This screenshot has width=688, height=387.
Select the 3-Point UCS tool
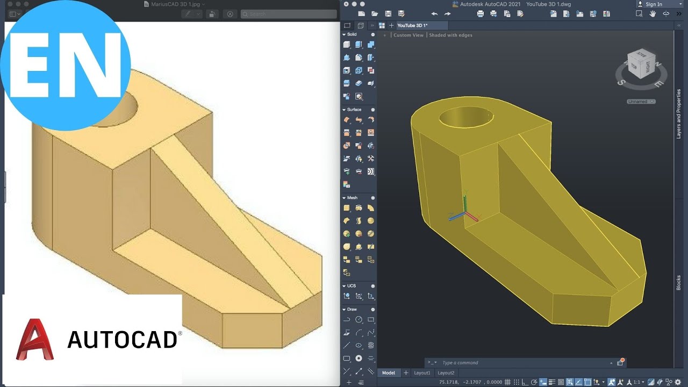pyautogui.click(x=370, y=296)
